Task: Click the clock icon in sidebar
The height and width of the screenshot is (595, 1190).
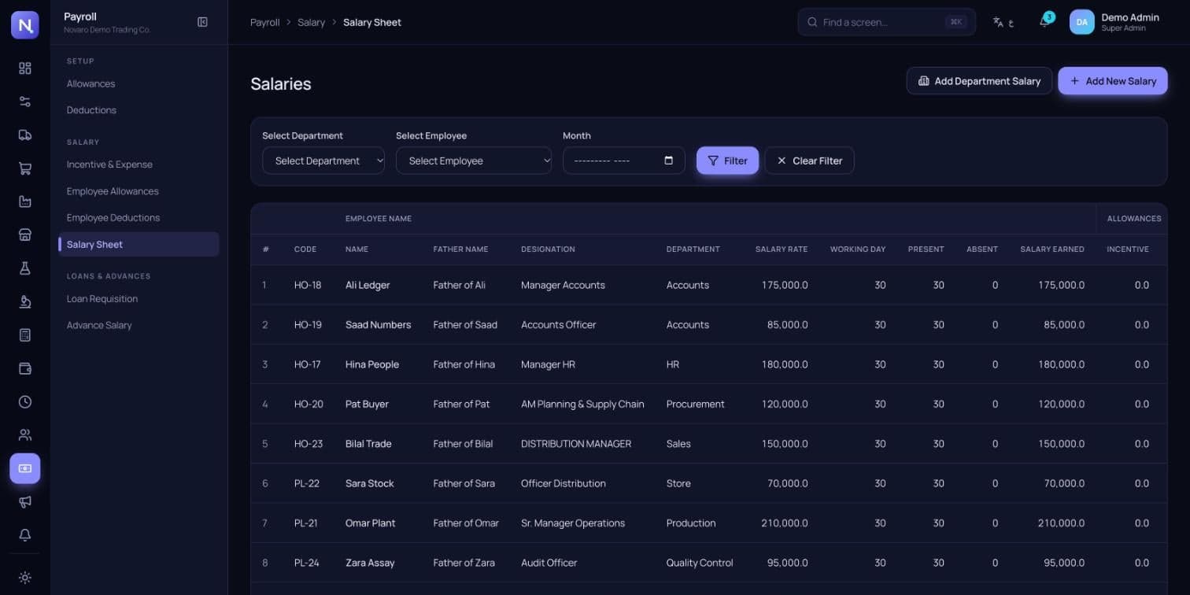Action: pos(25,401)
